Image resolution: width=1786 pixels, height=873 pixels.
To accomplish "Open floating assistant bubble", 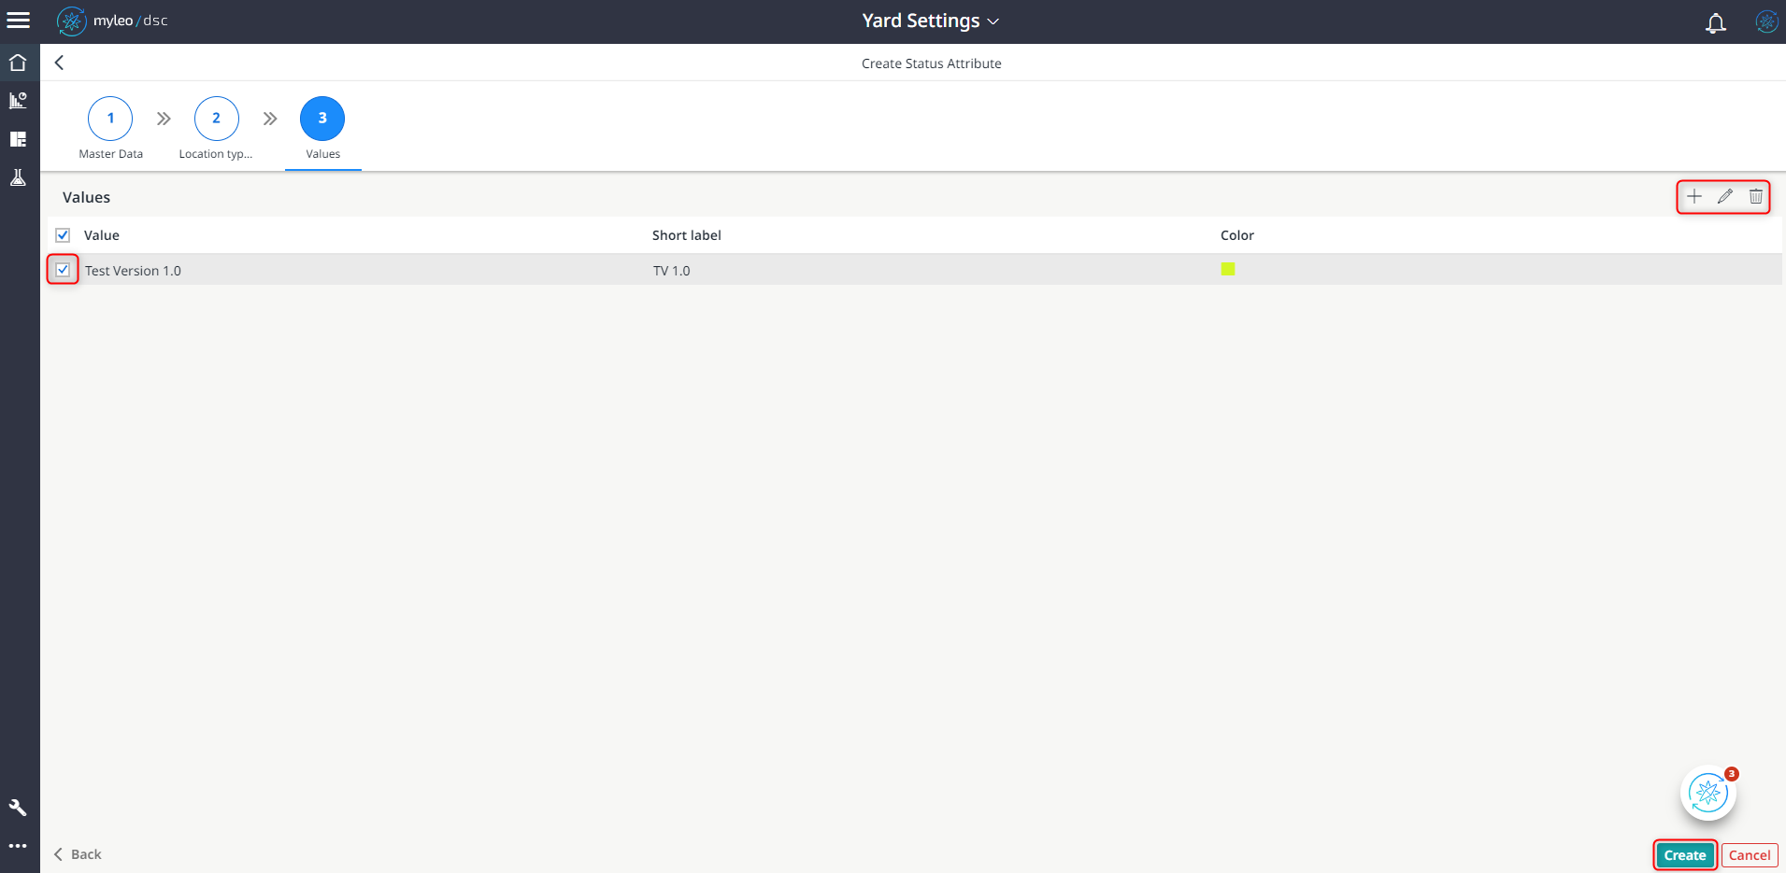I will coord(1708,794).
